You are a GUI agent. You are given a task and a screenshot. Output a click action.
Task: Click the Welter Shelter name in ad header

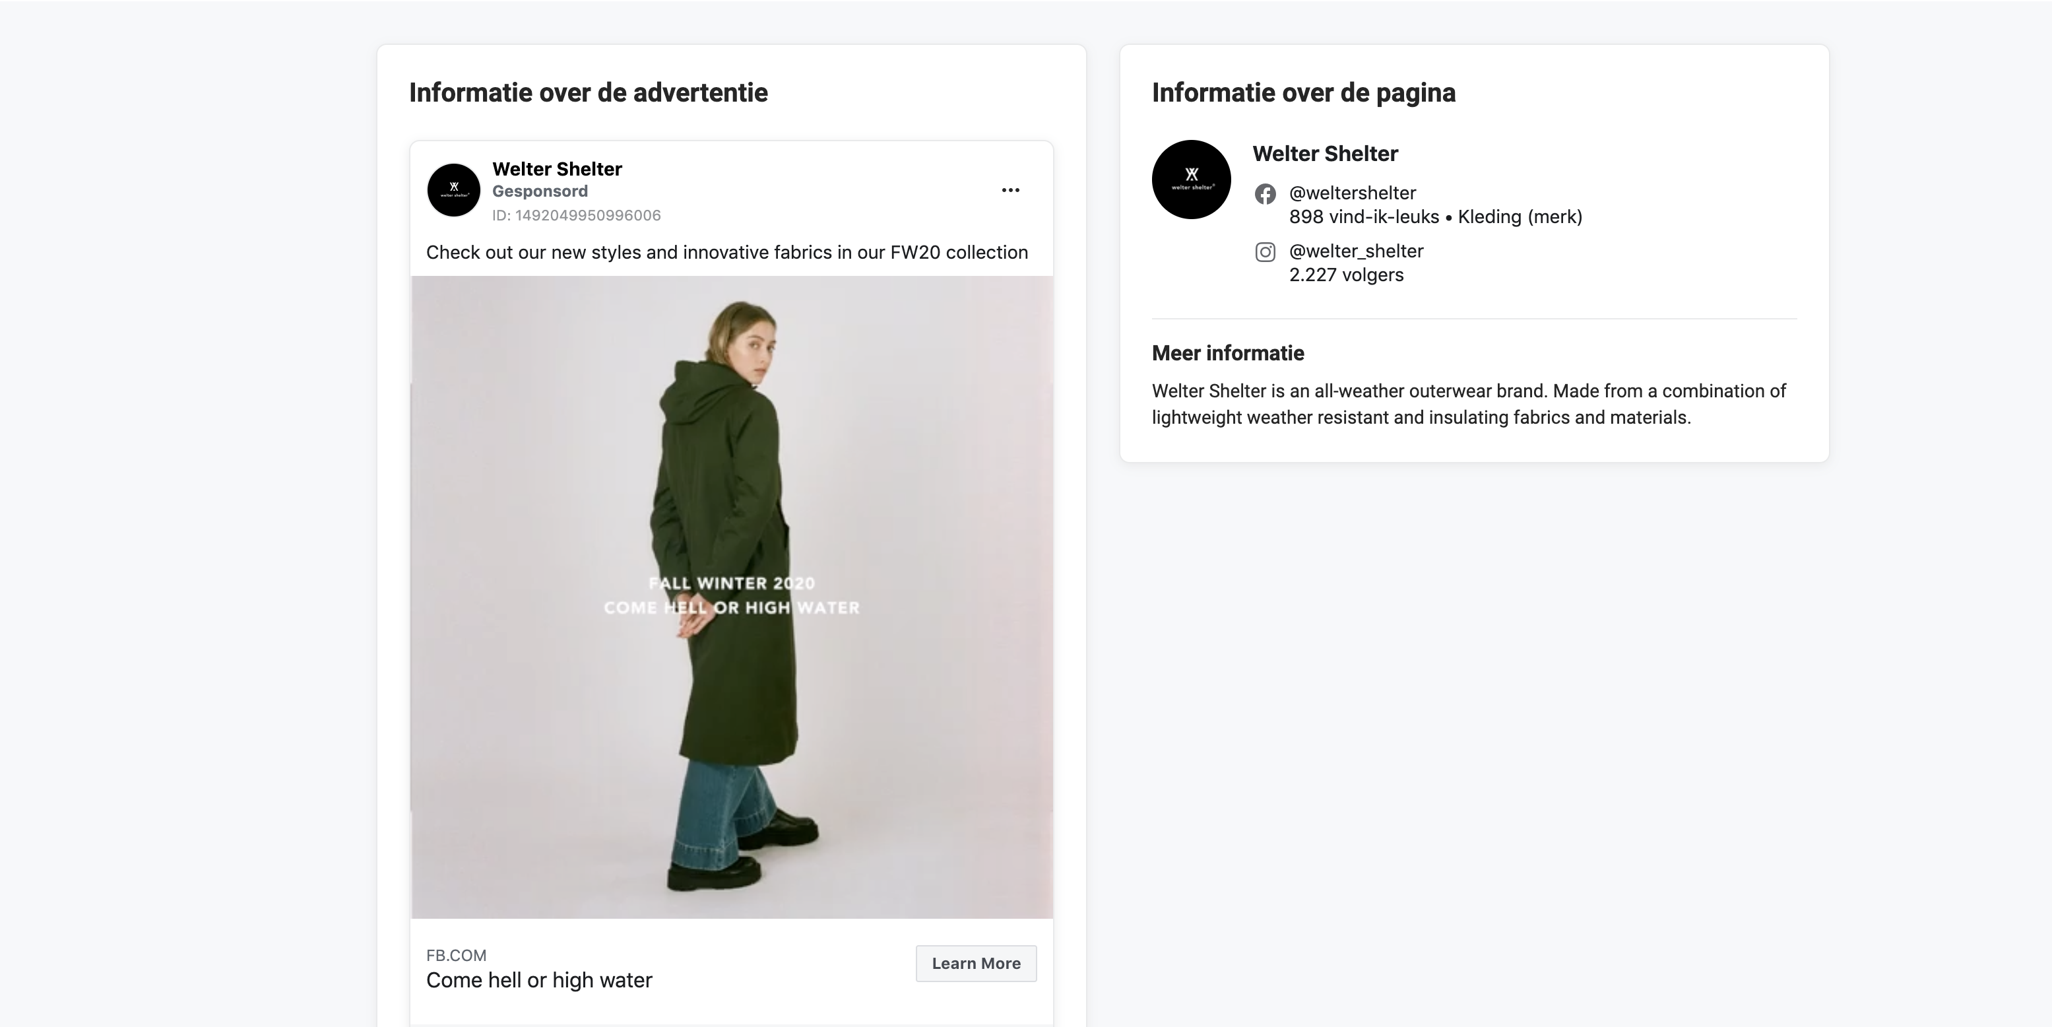point(557,169)
